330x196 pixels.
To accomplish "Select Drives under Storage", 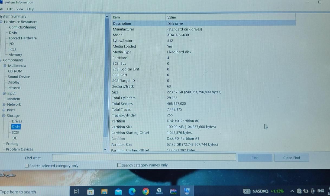I will [17, 121].
